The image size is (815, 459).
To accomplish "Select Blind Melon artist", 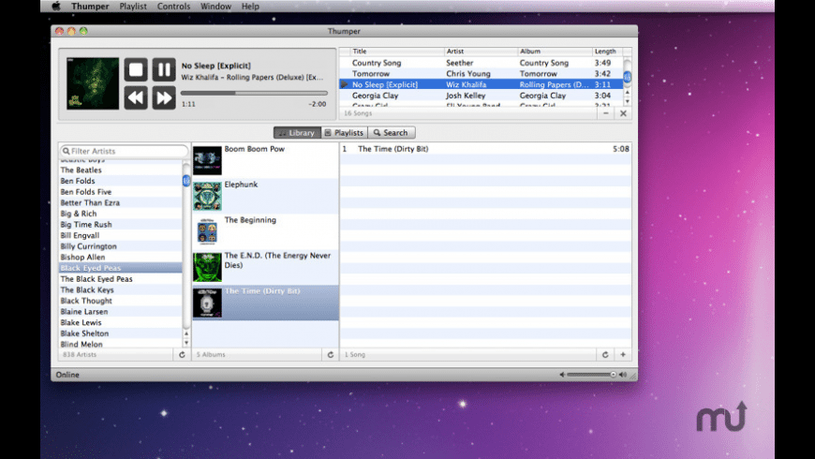I will click(x=121, y=344).
